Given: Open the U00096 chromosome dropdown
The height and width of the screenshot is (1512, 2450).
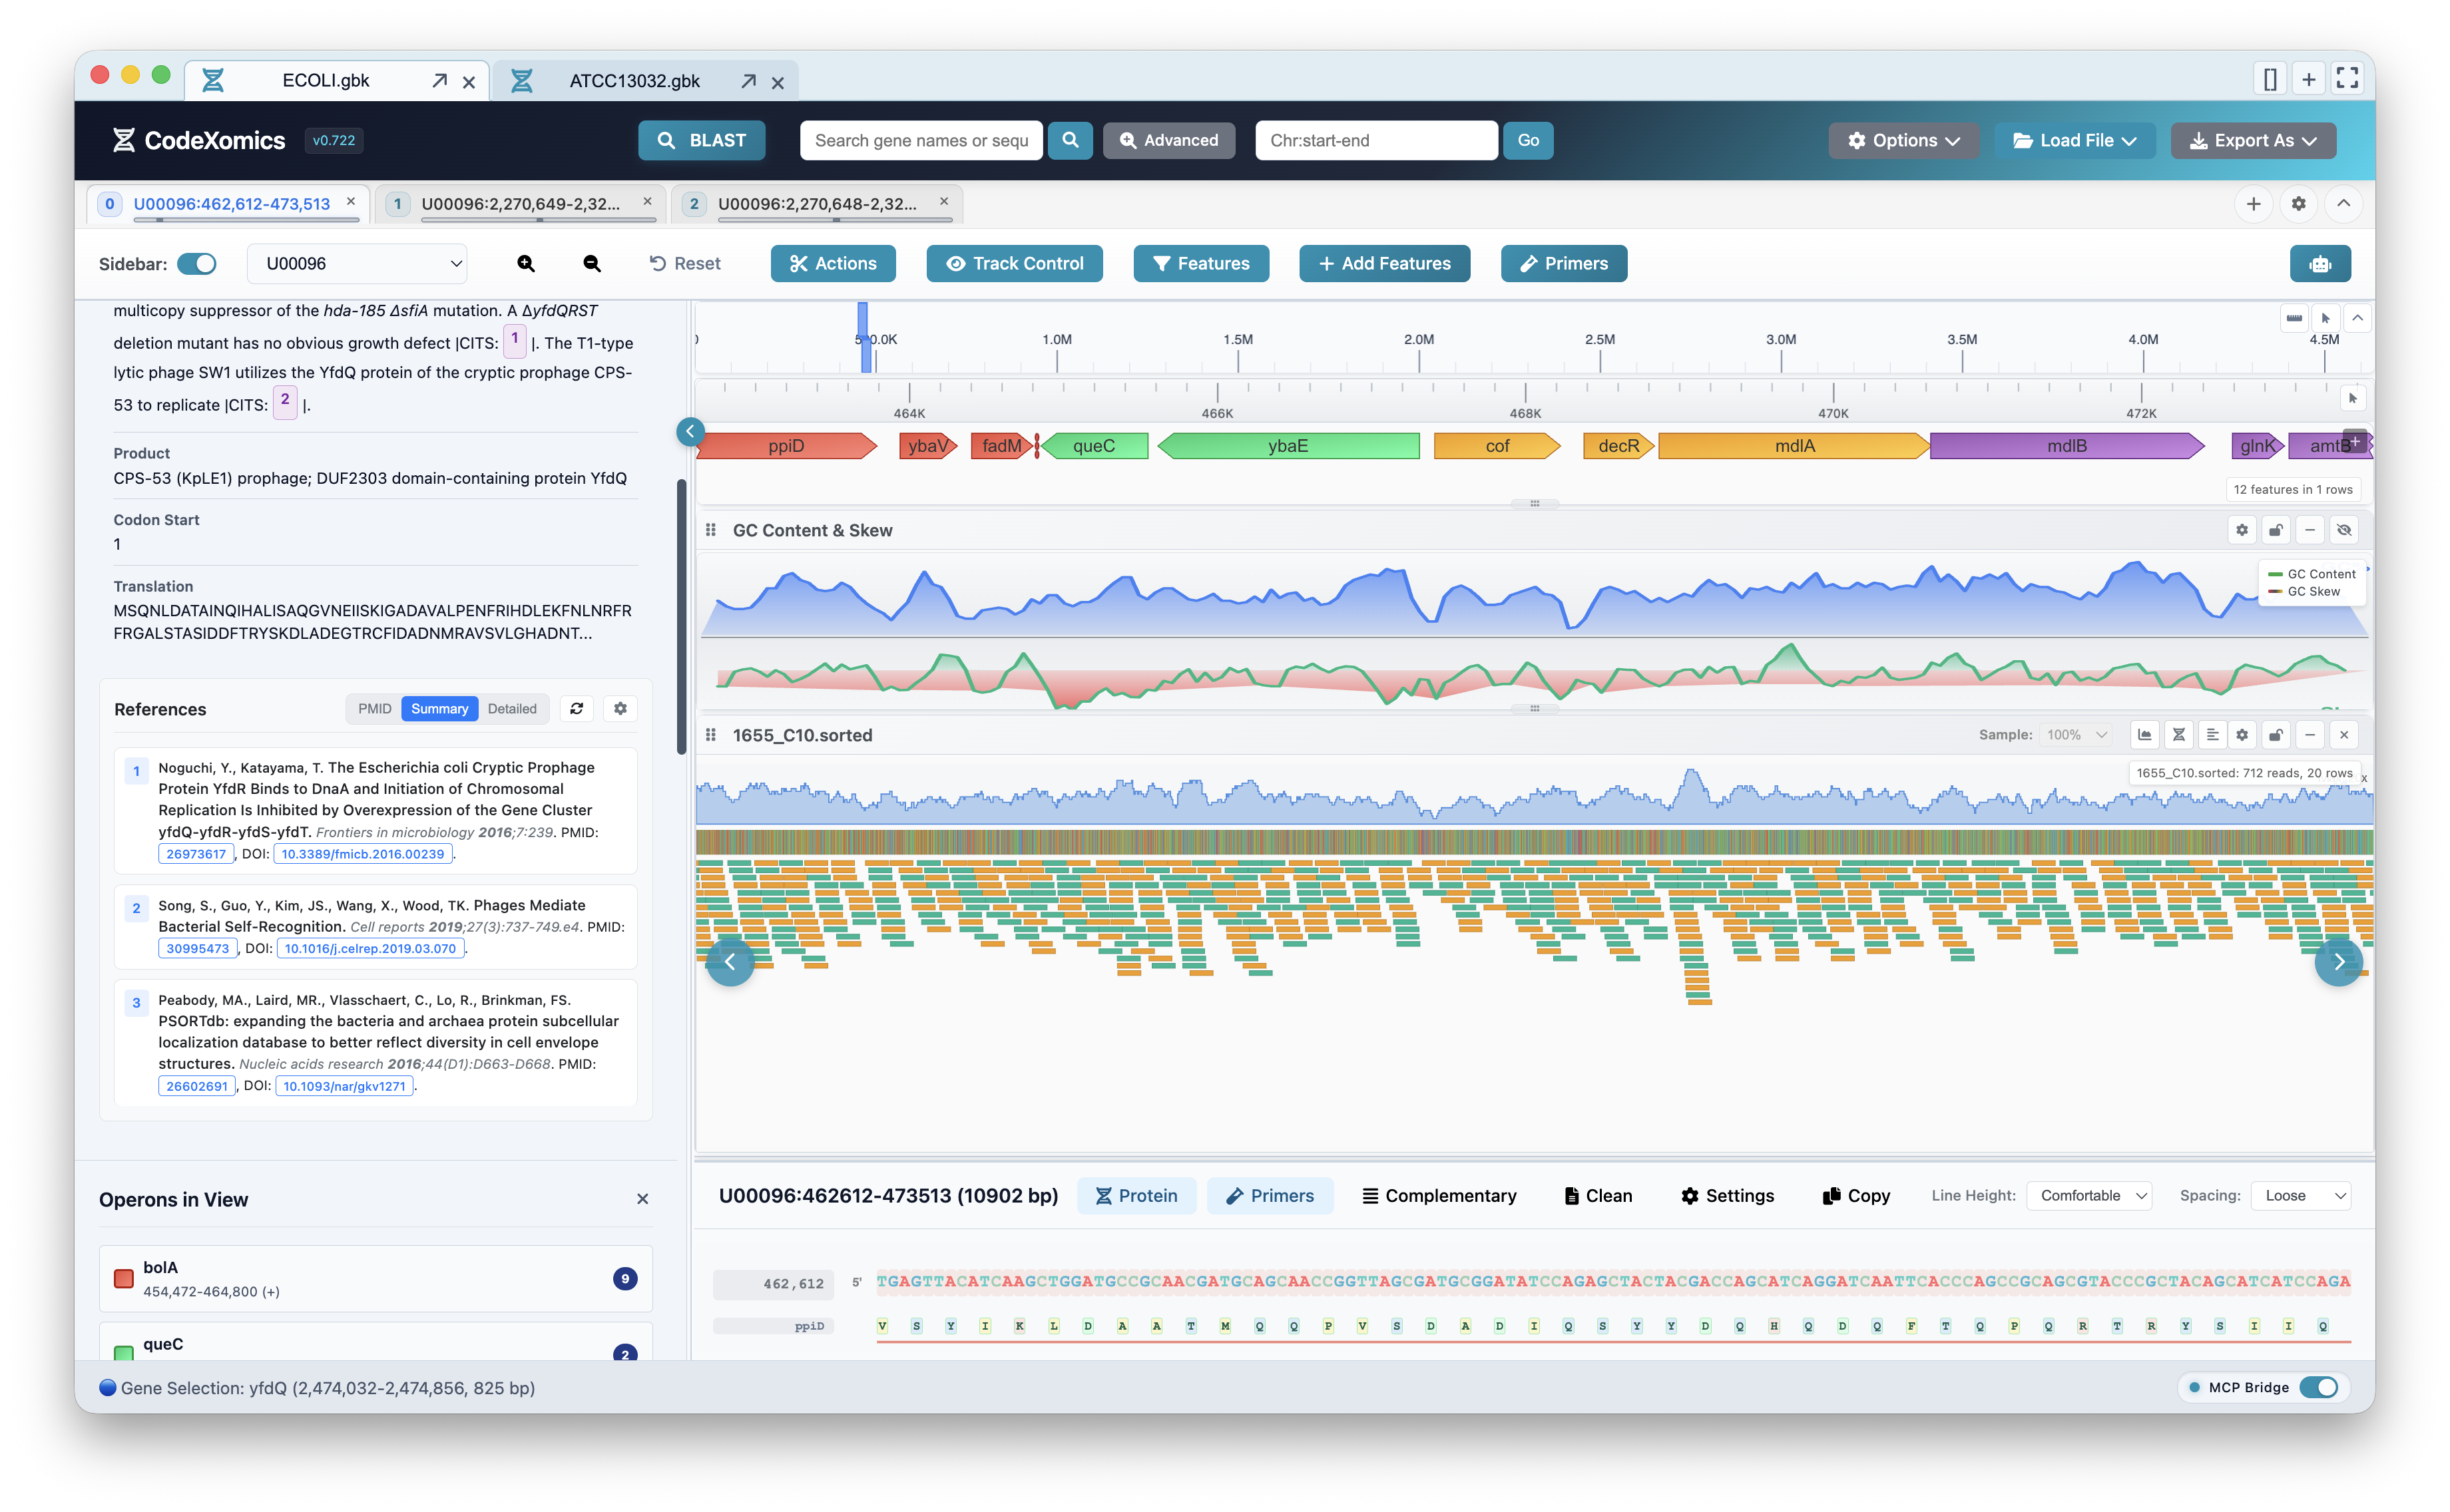Looking at the screenshot, I should (x=357, y=264).
